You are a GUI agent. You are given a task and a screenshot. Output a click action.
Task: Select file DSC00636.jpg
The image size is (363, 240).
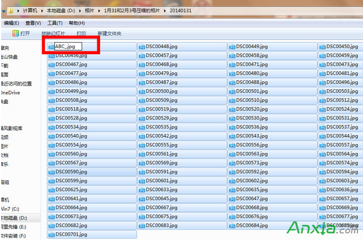pyautogui.click(x=341, y=190)
